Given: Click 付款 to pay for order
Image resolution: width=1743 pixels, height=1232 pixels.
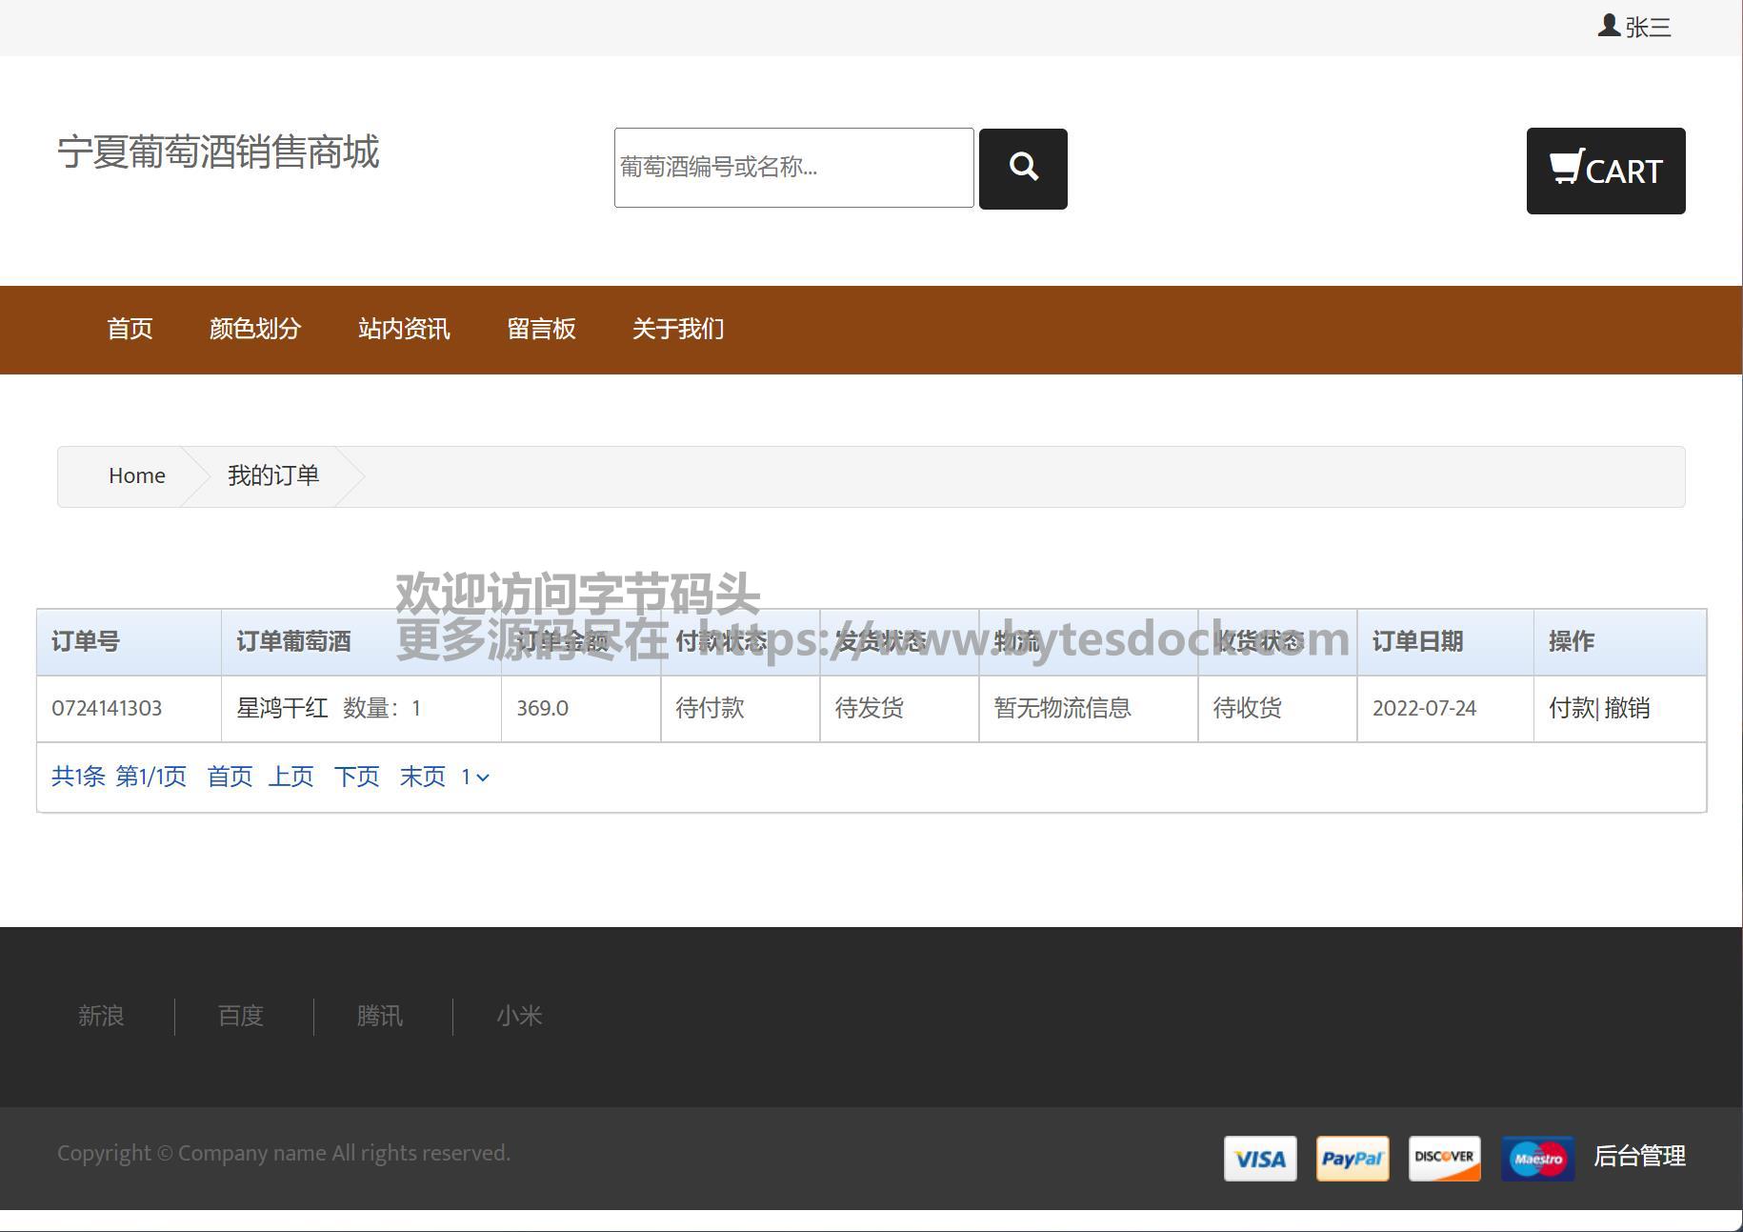Looking at the screenshot, I should (1571, 708).
